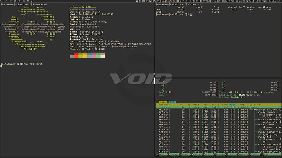
Task: Click F4 Filter in htop function bar
Action: tap(197, 154)
